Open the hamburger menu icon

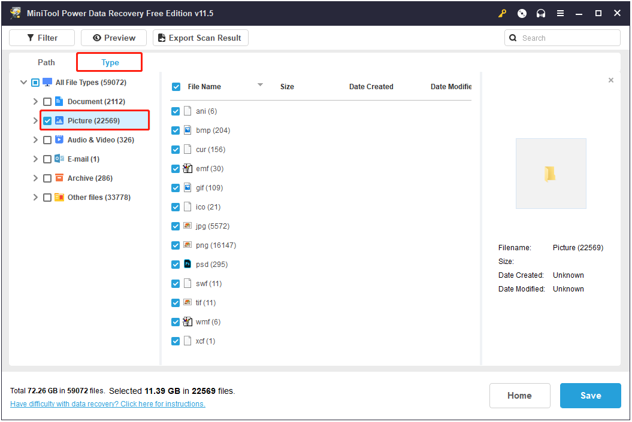coord(560,13)
